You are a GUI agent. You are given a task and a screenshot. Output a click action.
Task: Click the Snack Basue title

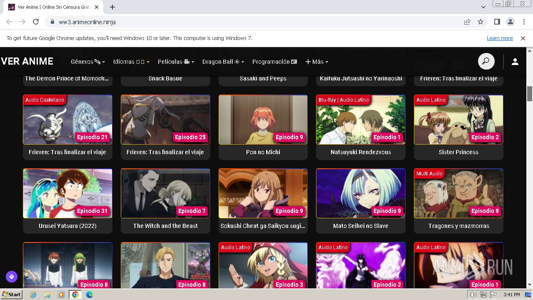click(x=165, y=78)
